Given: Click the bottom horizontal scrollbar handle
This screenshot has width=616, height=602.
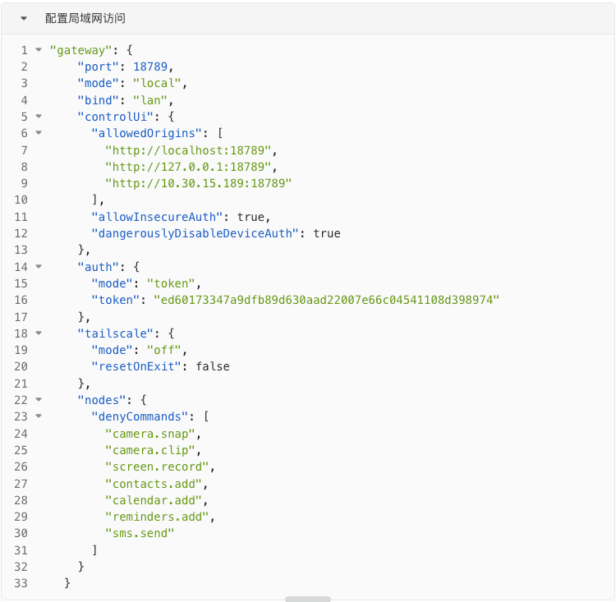Looking at the screenshot, I should click(308, 599).
